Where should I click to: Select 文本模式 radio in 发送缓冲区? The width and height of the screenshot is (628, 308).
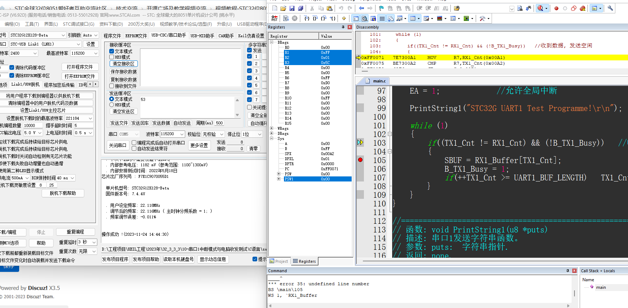(x=112, y=99)
